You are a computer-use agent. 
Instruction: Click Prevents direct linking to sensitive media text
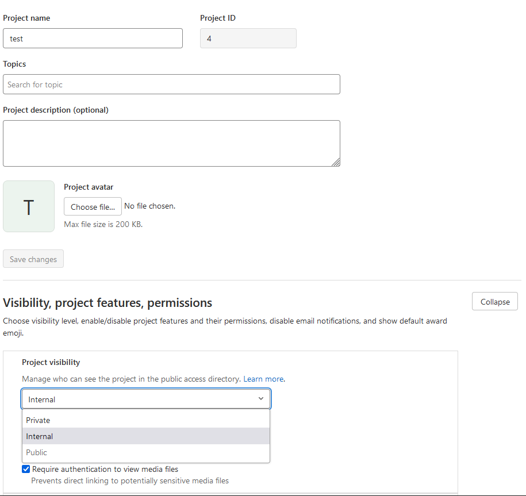pyautogui.click(x=130, y=480)
